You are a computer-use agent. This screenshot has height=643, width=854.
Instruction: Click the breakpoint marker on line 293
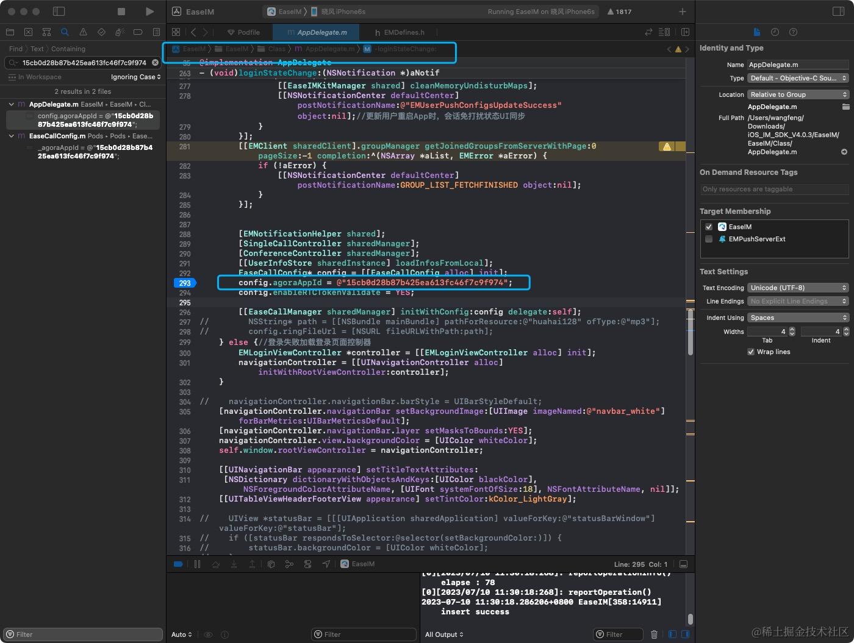(x=185, y=283)
